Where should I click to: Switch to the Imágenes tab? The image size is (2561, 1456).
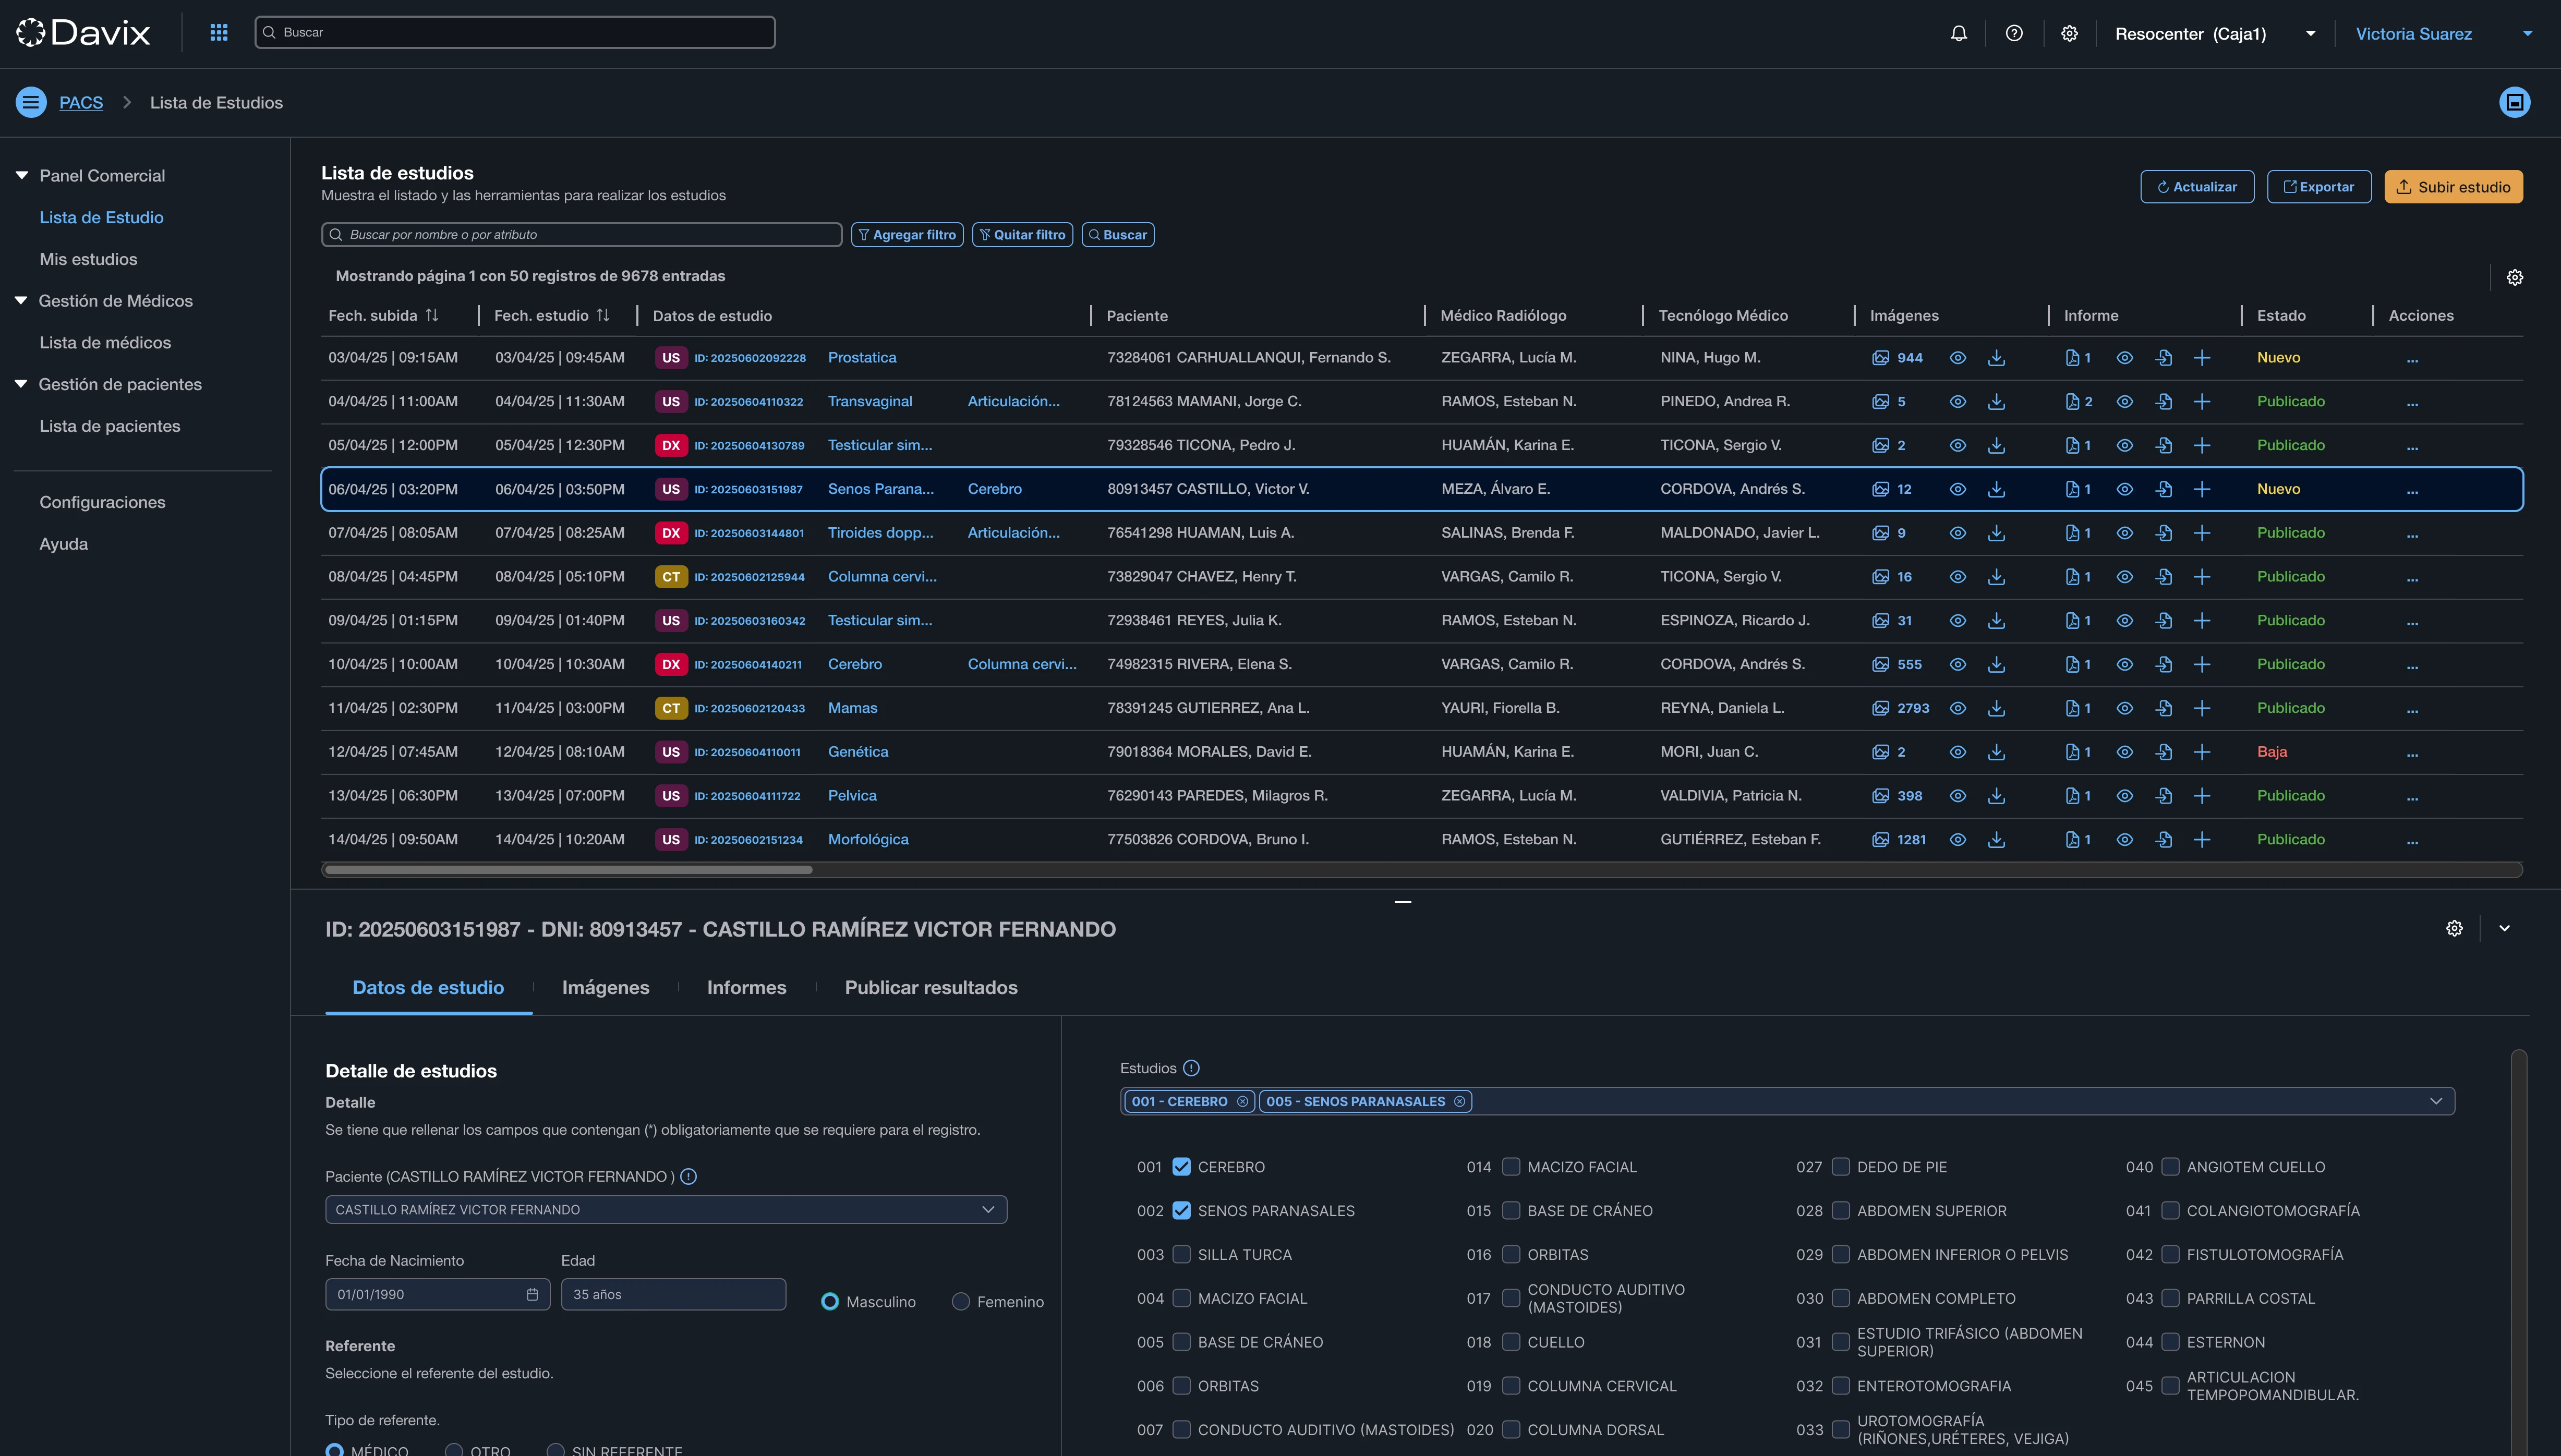point(605,987)
